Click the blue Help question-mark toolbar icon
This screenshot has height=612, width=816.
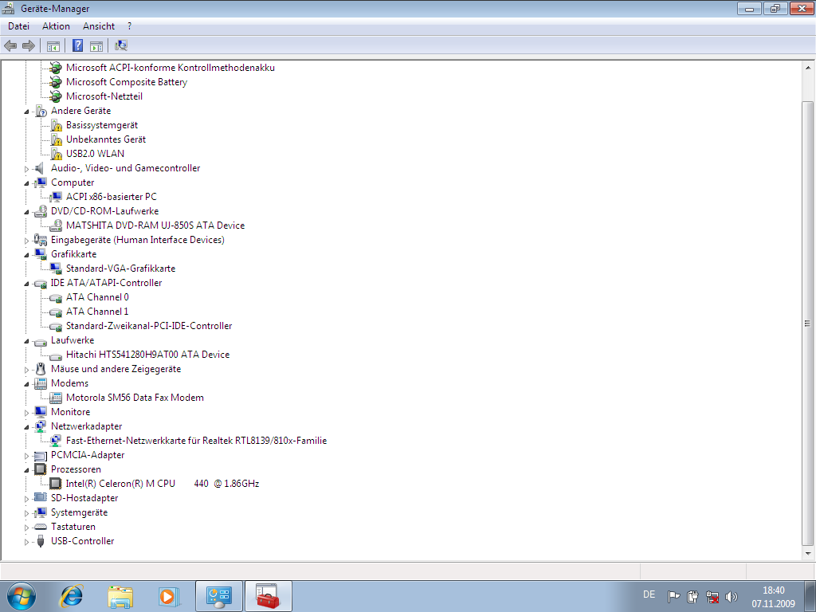tap(77, 45)
